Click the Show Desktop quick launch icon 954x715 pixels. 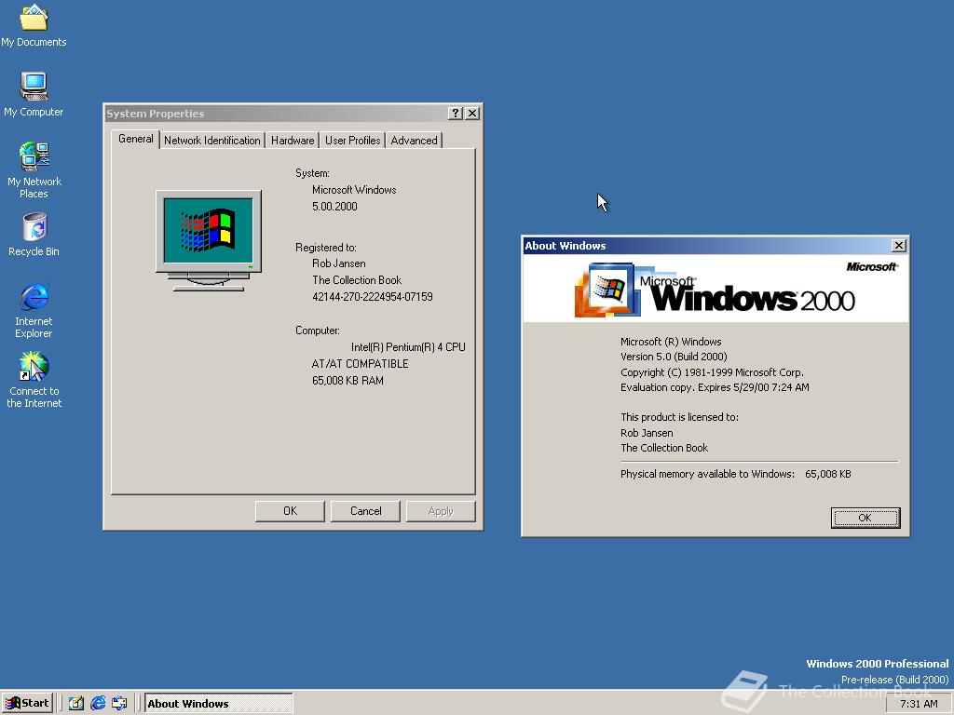pyautogui.click(x=75, y=703)
